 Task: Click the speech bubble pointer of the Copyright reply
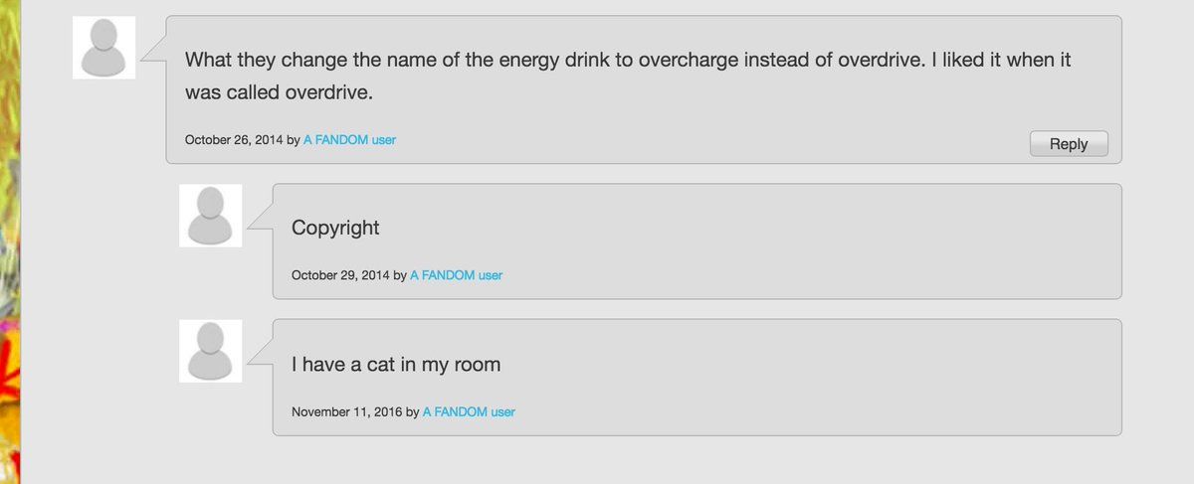[259, 222]
